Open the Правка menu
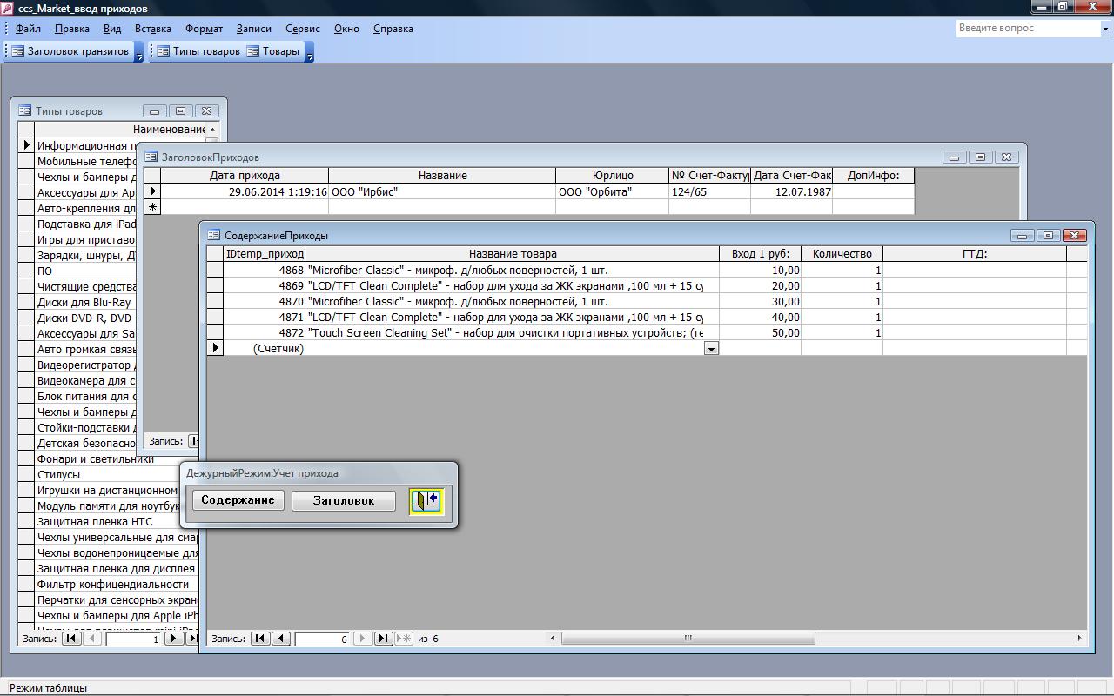 (72, 29)
